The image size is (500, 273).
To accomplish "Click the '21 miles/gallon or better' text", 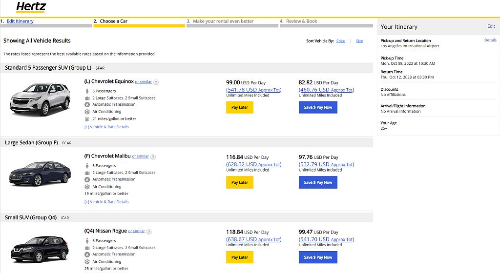I will point(114,119).
